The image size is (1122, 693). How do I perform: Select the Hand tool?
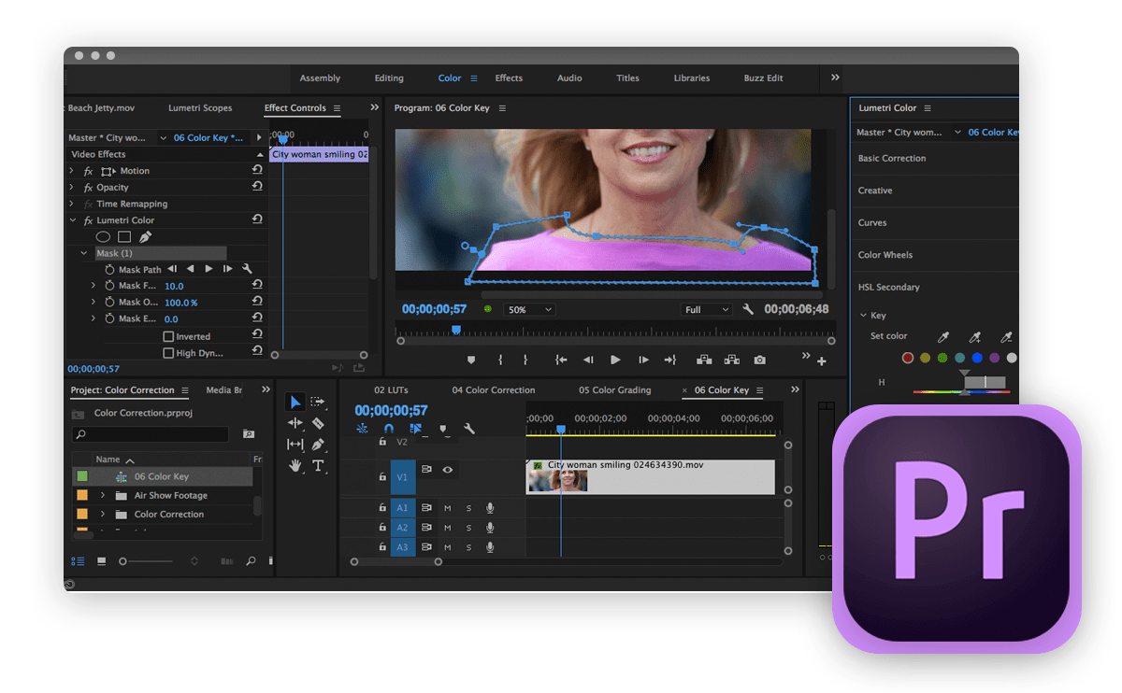coord(295,465)
